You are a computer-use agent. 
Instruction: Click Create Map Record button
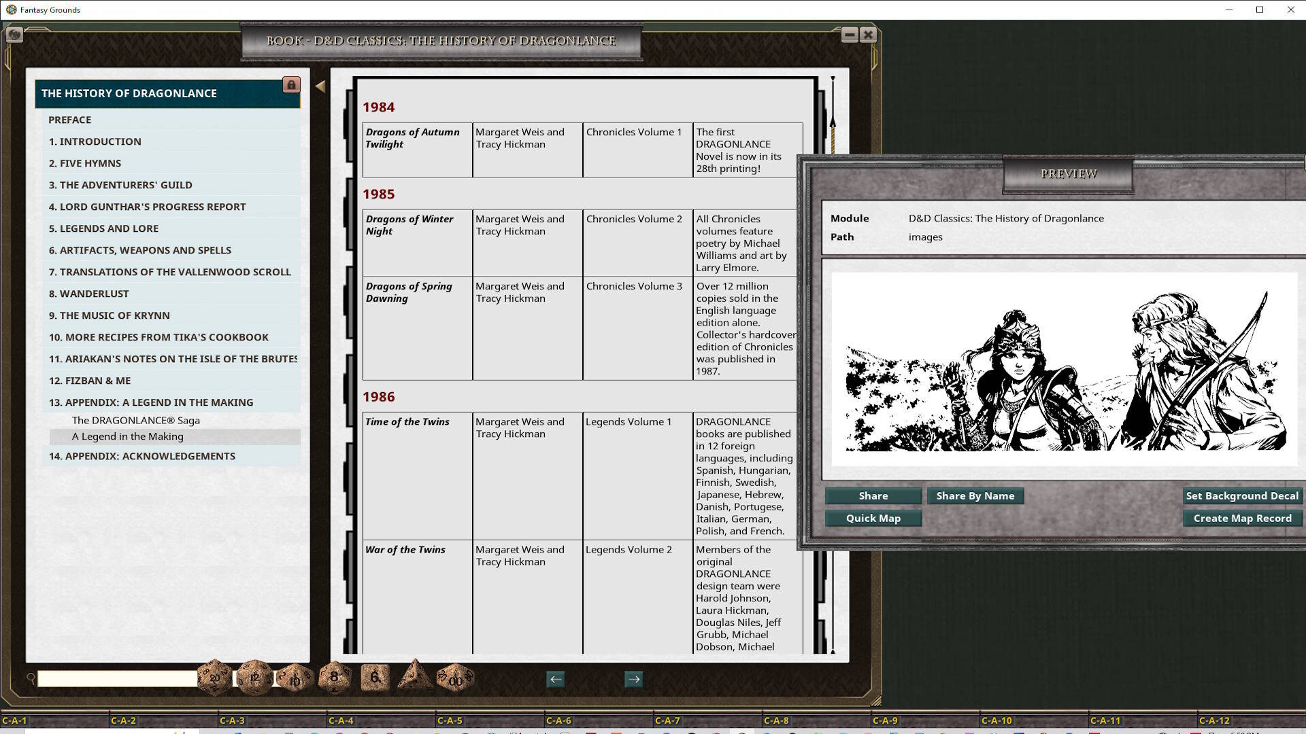coord(1242,518)
